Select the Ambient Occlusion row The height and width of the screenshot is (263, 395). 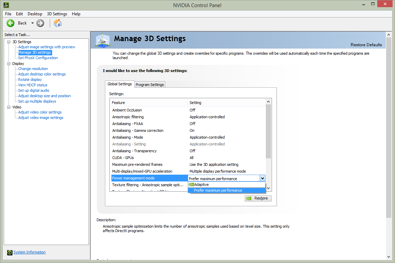(188, 110)
